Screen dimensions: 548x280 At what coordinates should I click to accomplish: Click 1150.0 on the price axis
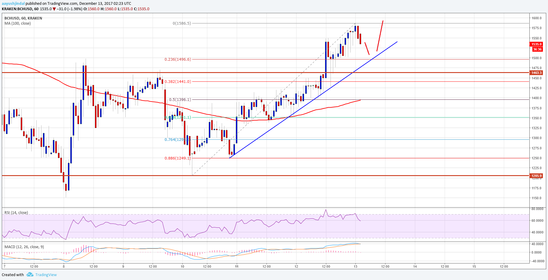(537, 198)
